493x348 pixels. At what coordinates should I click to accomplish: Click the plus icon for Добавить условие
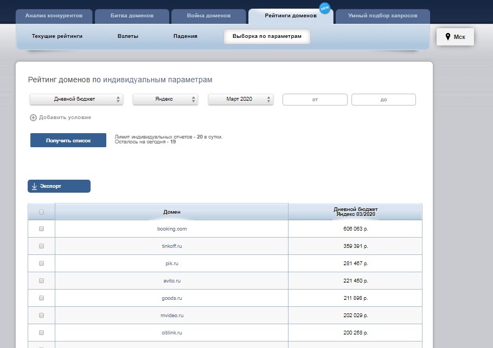[33, 117]
